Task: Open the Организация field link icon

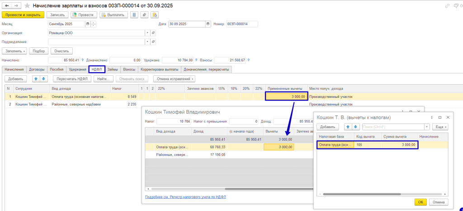Action: pyautogui.click(x=153, y=33)
